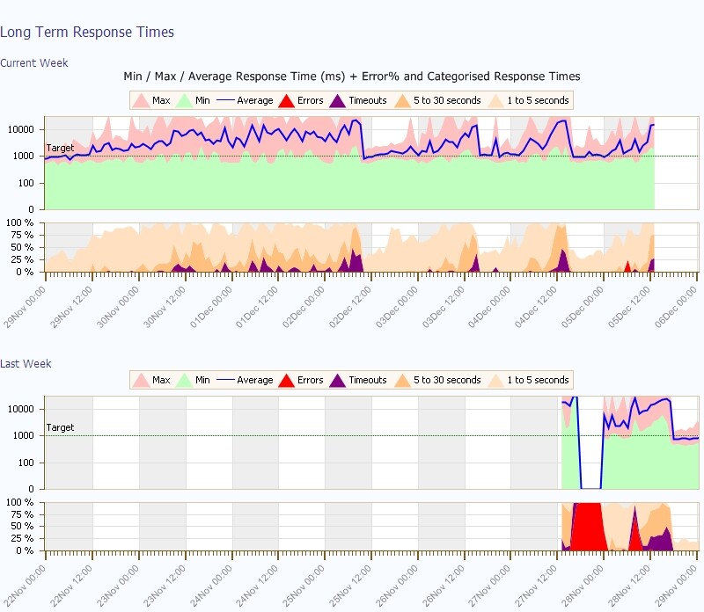Click the pink Max triangle in Current Week legend

point(141,101)
